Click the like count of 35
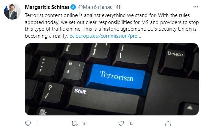The image size is (206, 131). point(131,123)
